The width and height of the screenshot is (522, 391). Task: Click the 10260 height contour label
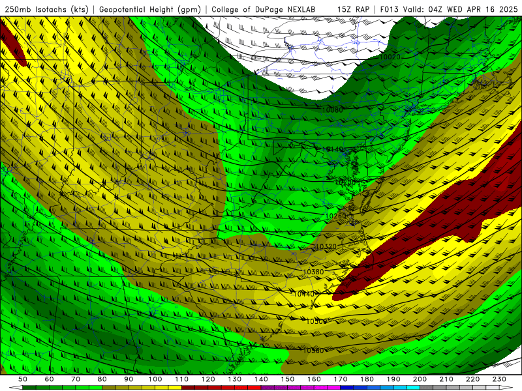[335, 216]
